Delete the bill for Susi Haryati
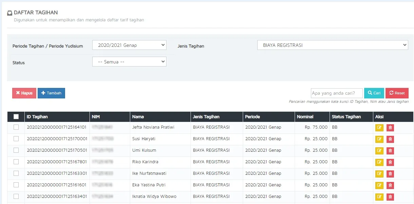414x204 pixels. (x=390, y=139)
